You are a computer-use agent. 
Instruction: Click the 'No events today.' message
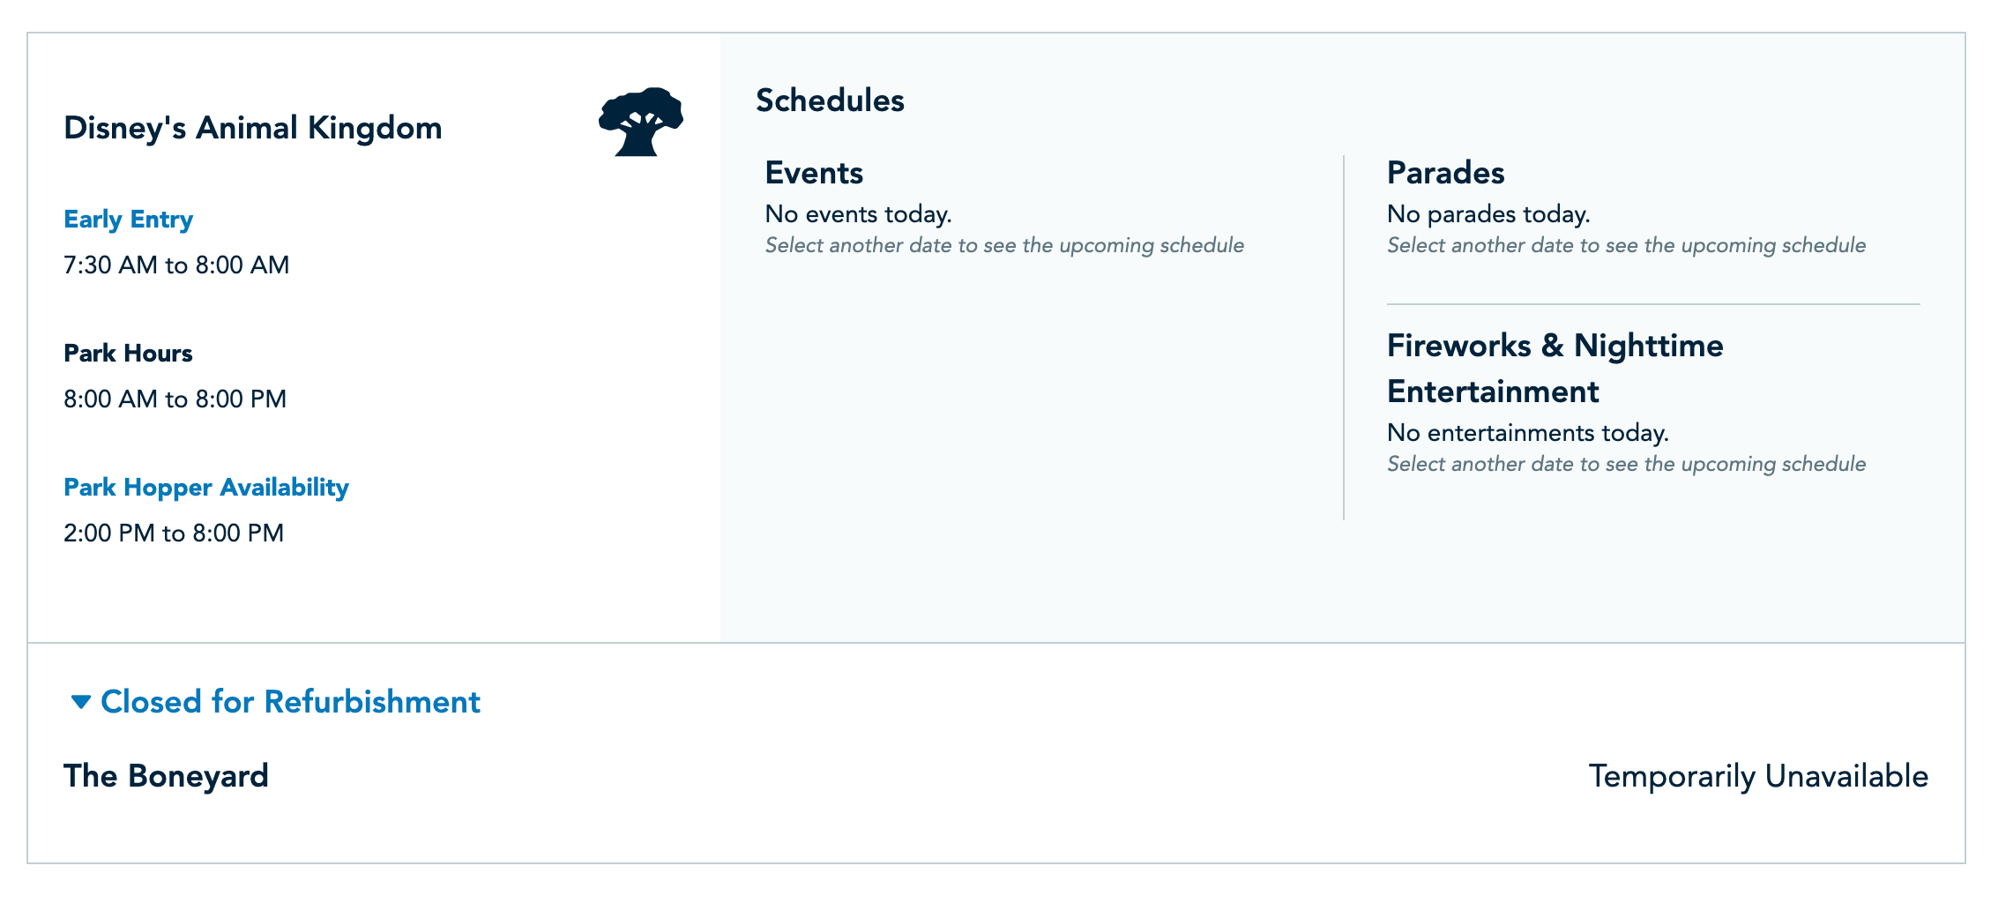(x=858, y=214)
